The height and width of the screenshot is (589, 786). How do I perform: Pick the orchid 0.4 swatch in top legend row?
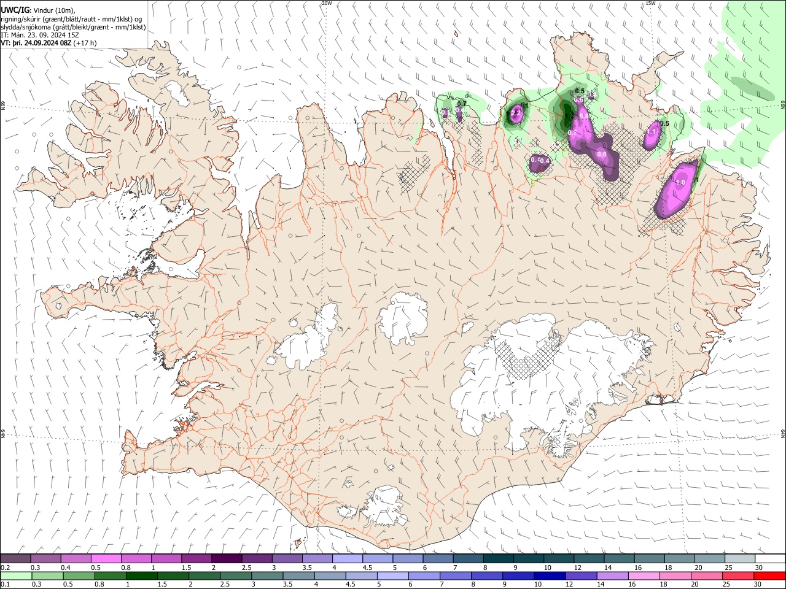tap(76, 559)
